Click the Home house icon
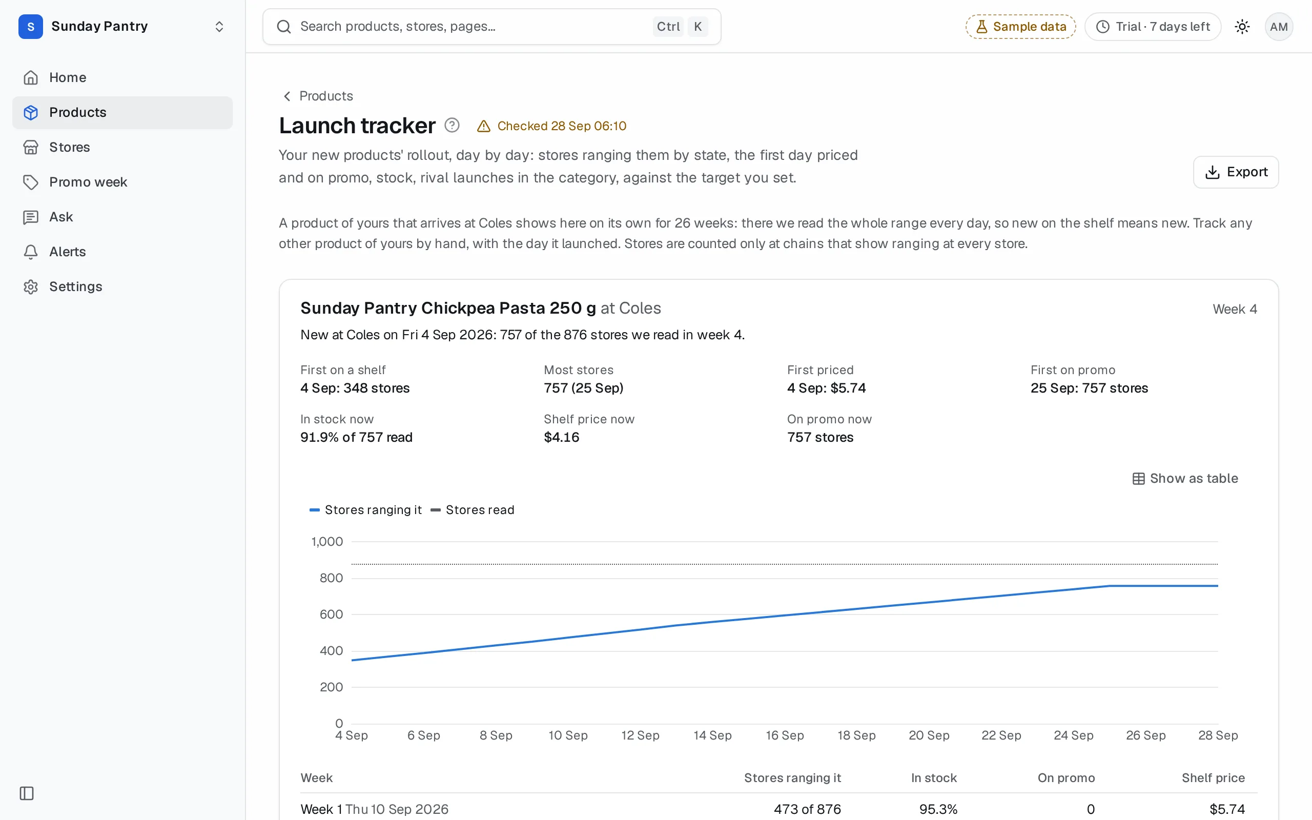Image resolution: width=1312 pixels, height=820 pixels. point(30,77)
